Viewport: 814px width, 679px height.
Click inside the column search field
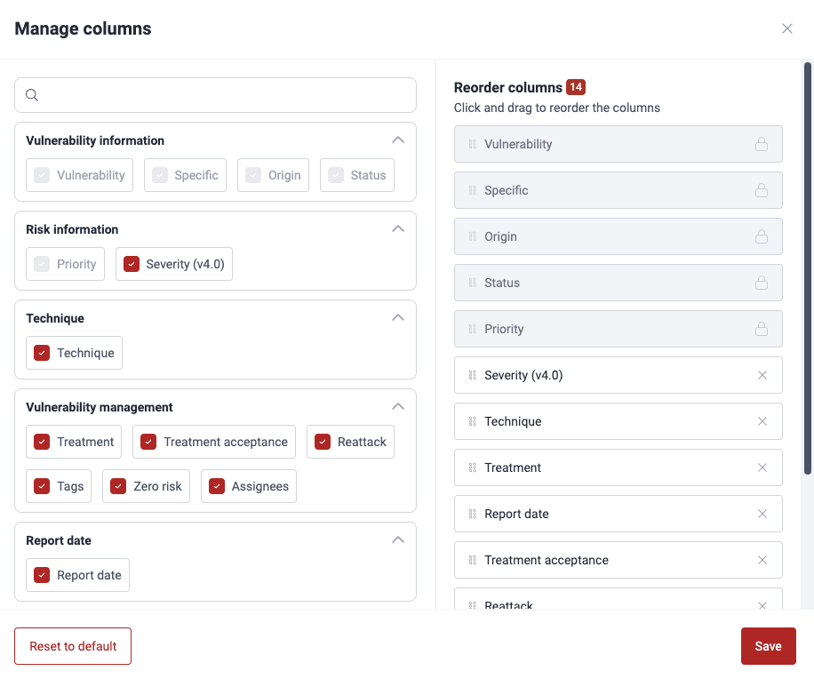[213, 94]
